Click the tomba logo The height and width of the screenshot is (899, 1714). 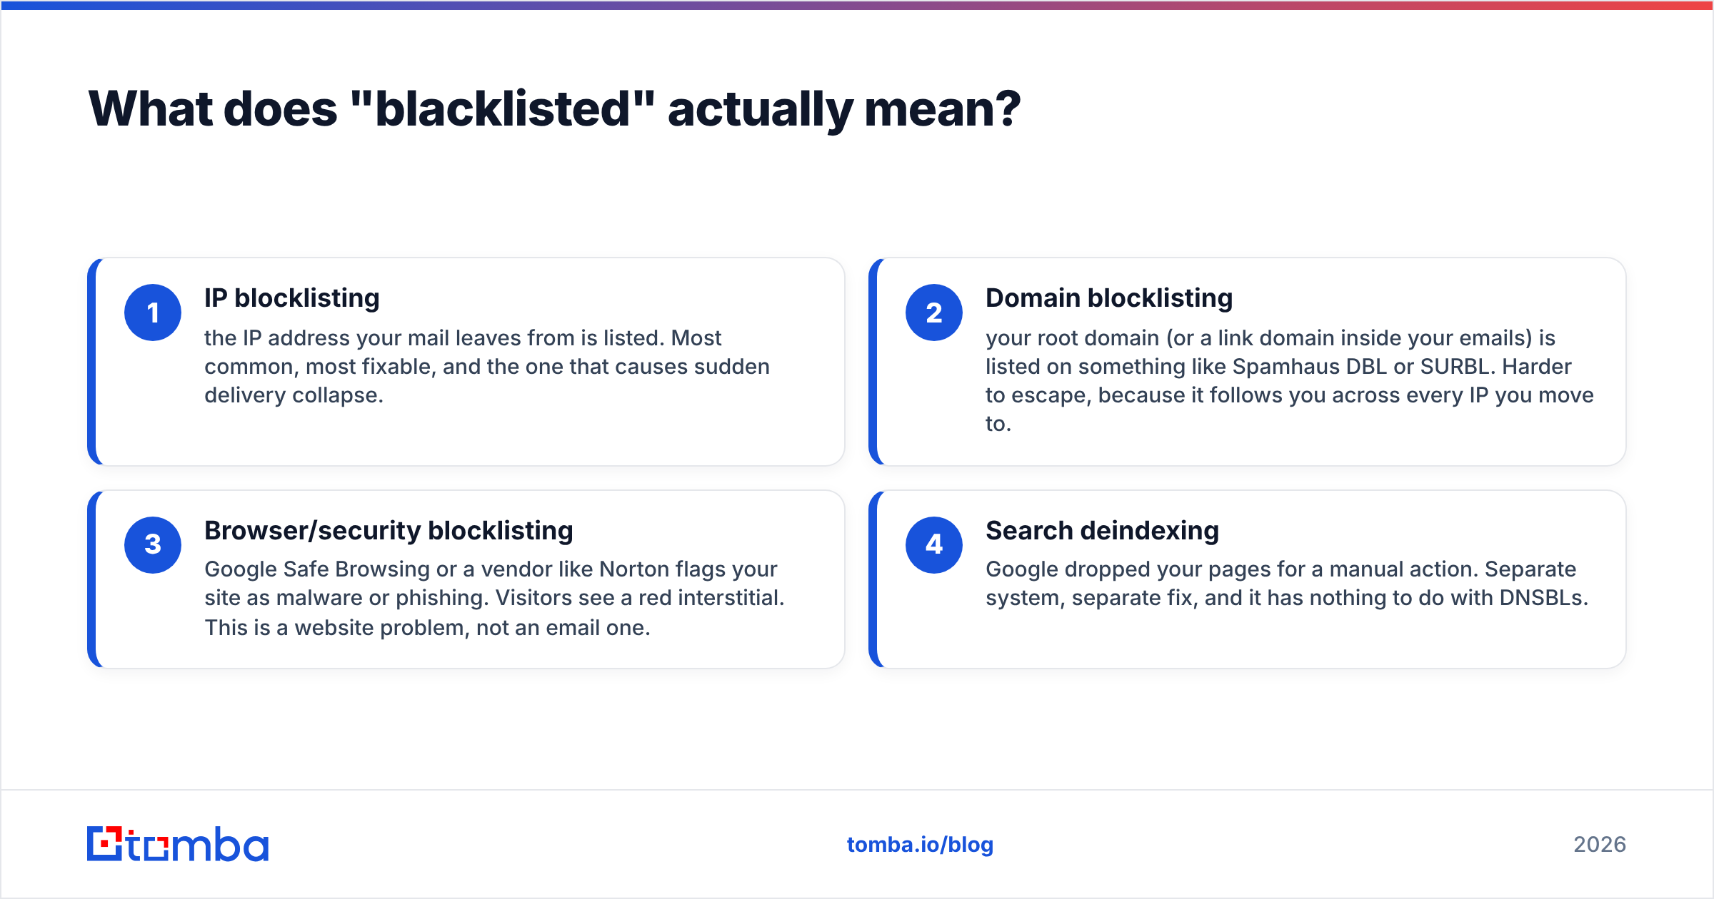178,844
